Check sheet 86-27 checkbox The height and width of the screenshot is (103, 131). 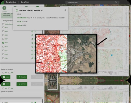[3, 39]
